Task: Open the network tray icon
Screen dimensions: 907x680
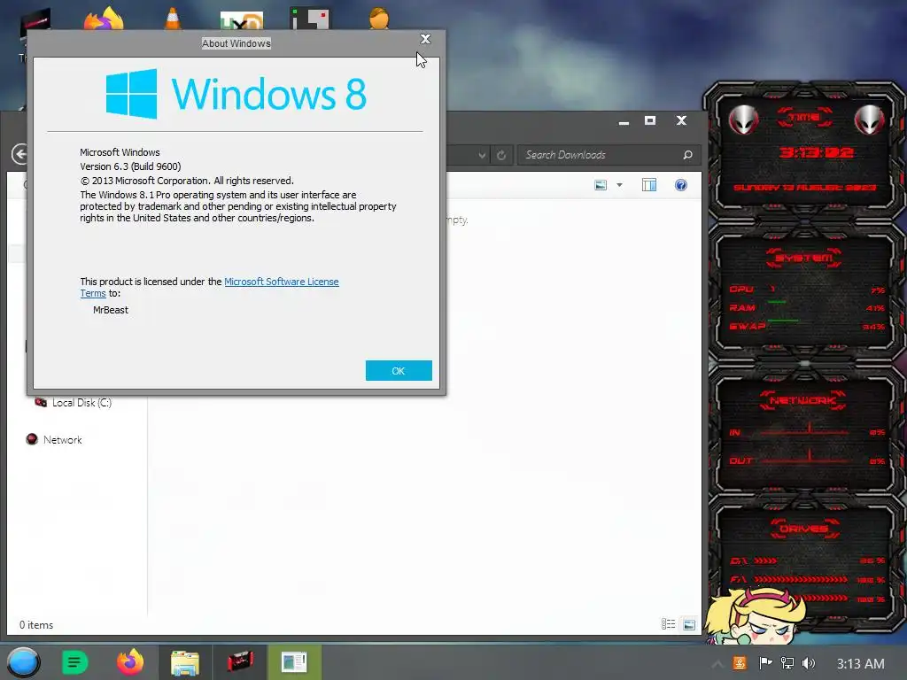Action: click(x=787, y=663)
